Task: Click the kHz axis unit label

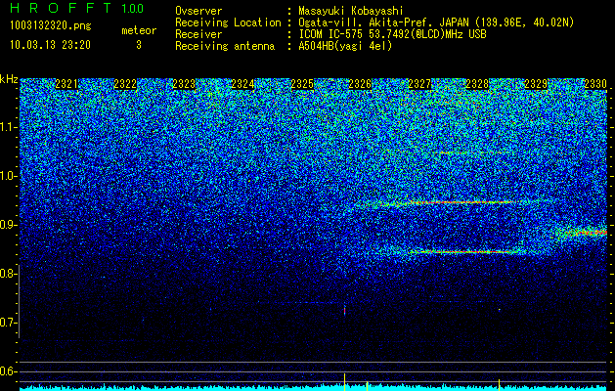Action: click(9, 79)
